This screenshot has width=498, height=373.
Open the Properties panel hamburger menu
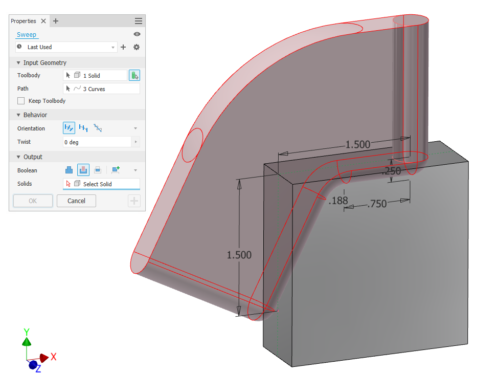(x=139, y=21)
